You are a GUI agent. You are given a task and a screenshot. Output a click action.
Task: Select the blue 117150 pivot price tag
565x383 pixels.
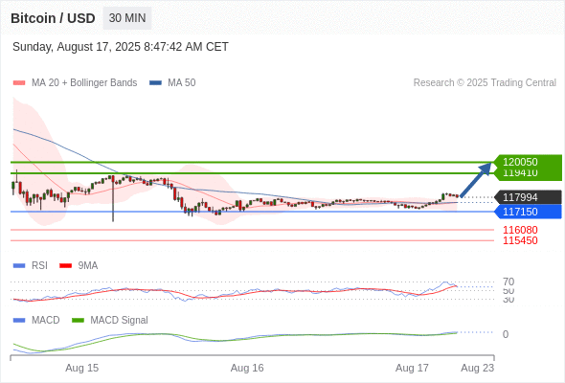coord(528,212)
